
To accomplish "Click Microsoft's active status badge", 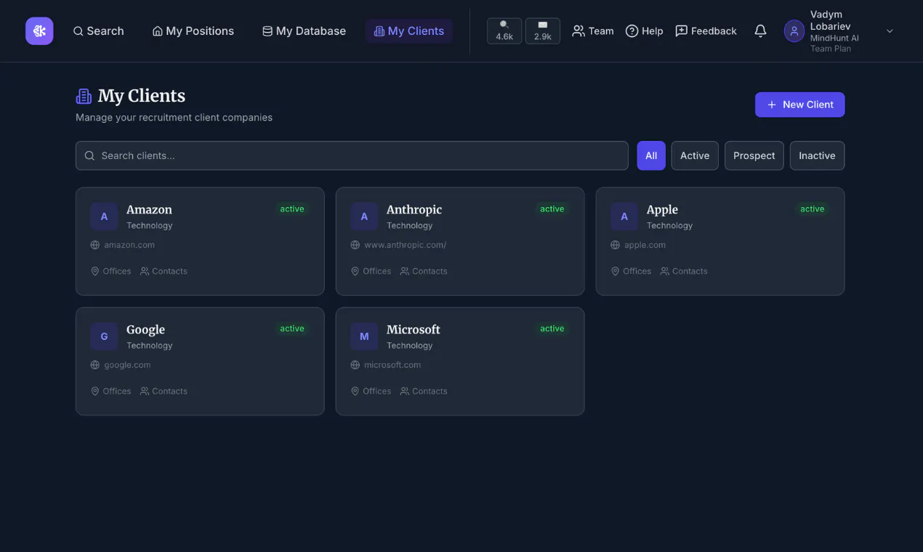I will [x=552, y=329].
